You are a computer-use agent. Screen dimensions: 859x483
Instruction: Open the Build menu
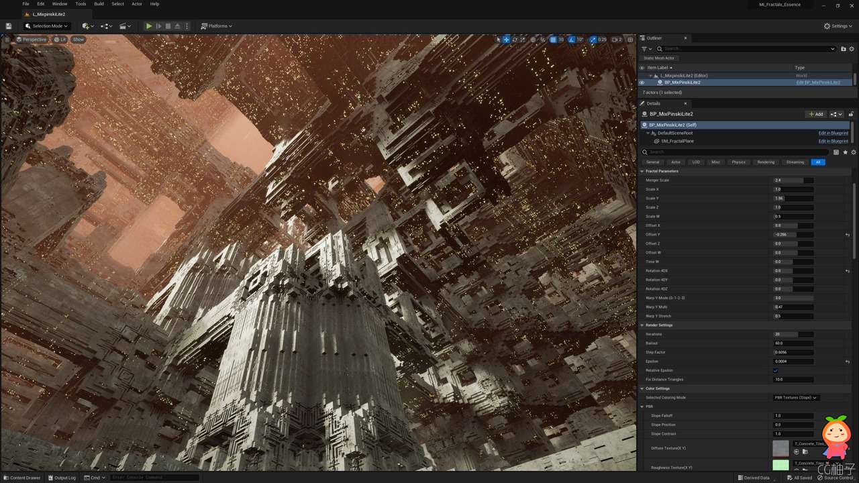tap(99, 4)
